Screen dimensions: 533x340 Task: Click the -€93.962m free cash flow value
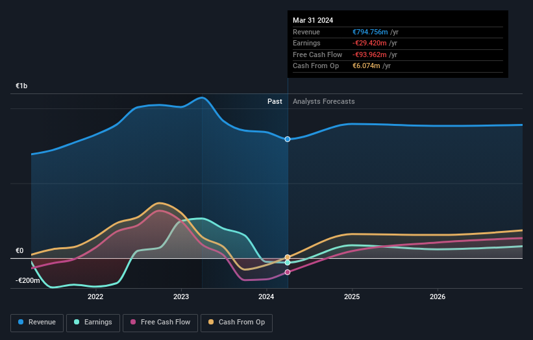[369, 55]
